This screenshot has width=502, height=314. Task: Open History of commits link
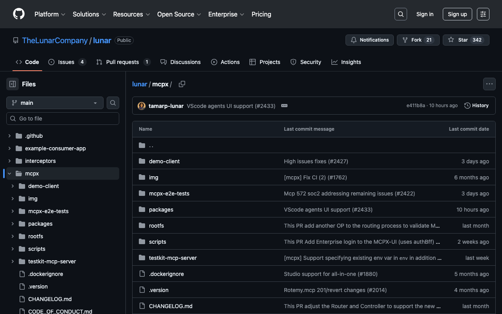[477, 106]
